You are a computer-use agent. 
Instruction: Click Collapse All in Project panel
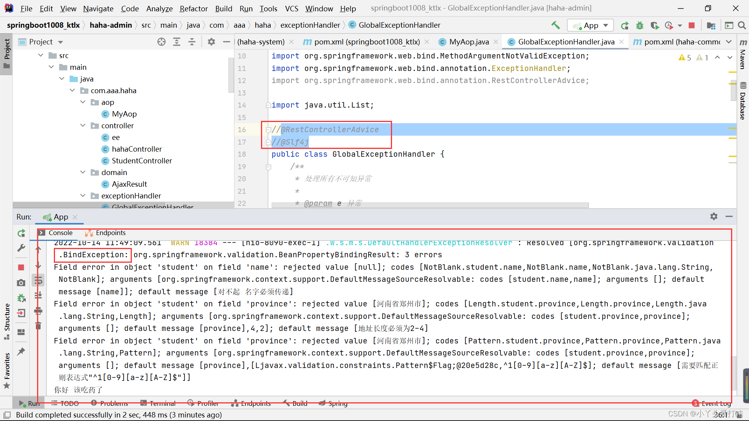192,42
